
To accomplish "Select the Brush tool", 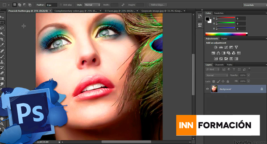I will pyautogui.click(x=2, y=56).
